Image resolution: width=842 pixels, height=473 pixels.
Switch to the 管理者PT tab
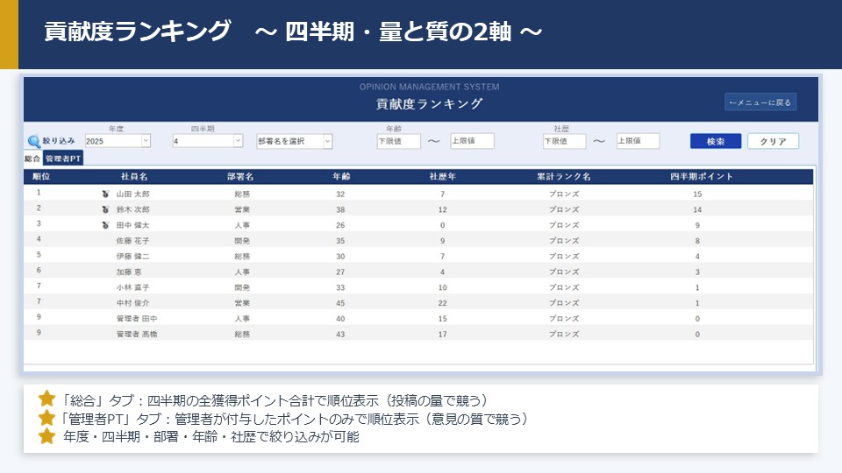63,159
